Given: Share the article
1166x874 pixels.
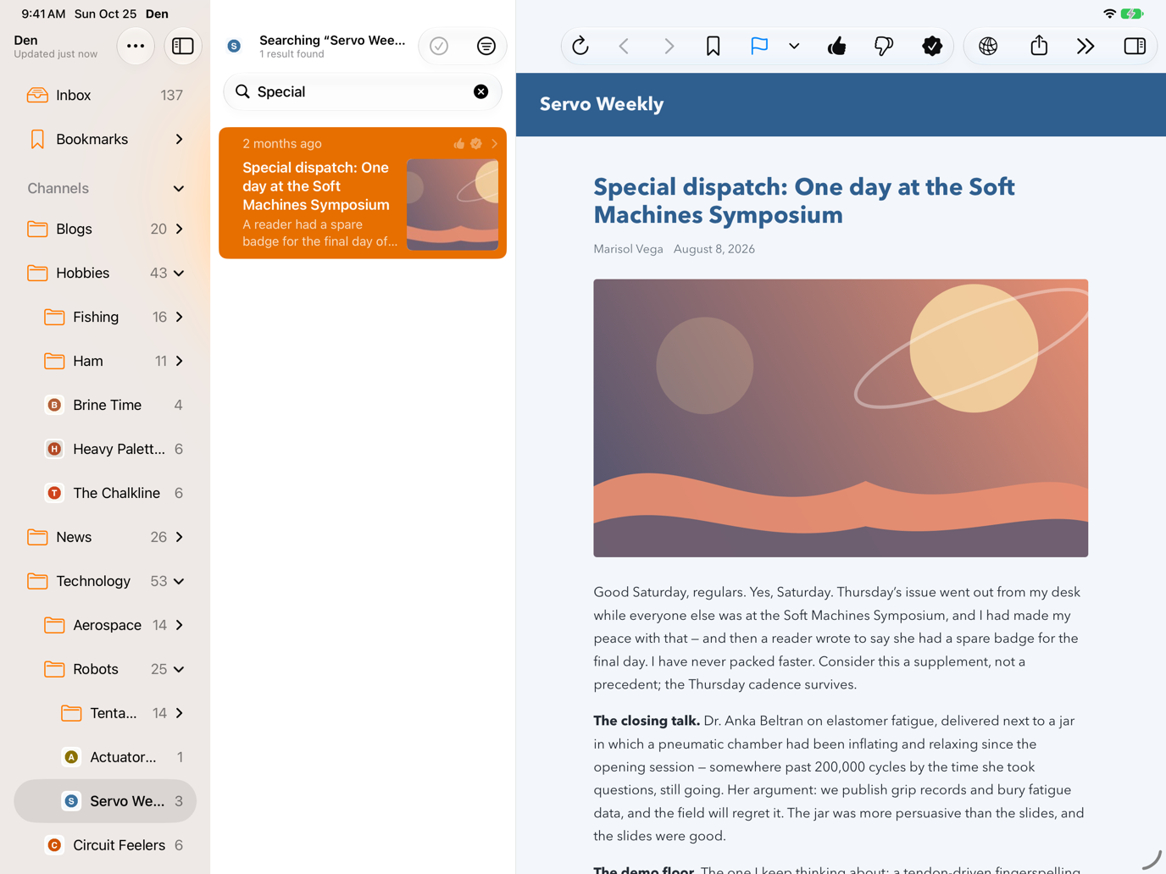Looking at the screenshot, I should pos(1039,46).
